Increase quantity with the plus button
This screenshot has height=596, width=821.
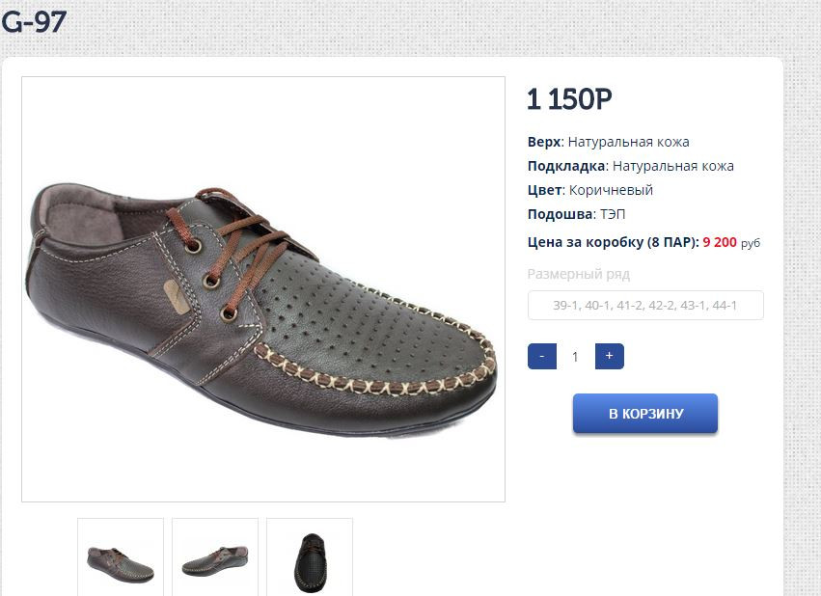click(609, 356)
